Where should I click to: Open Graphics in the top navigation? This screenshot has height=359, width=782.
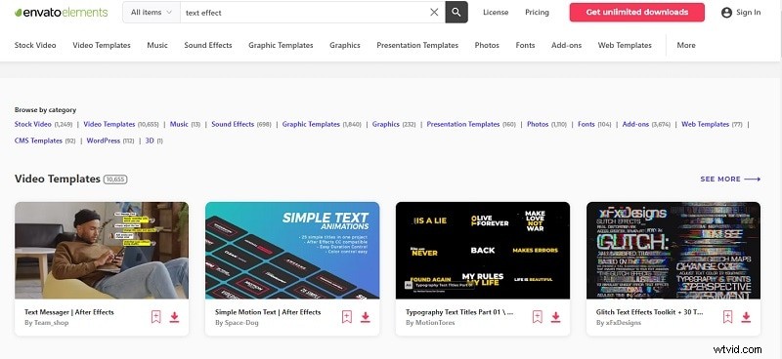pyautogui.click(x=345, y=45)
